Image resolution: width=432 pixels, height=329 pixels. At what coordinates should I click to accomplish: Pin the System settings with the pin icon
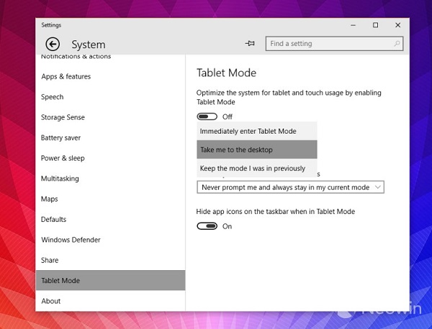click(250, 43)
